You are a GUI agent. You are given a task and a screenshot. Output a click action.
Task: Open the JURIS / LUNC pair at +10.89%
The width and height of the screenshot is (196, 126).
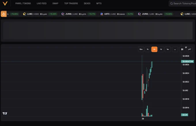click(155, 14)
